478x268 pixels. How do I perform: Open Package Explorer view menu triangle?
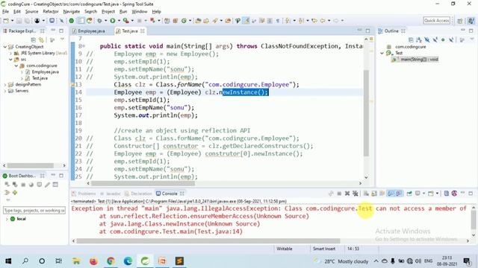tap(62, 39)
